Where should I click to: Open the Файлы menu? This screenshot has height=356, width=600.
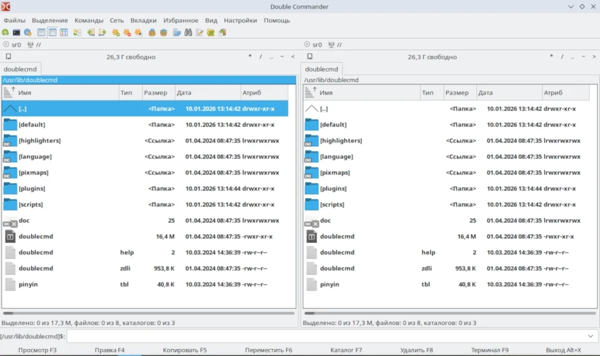15,20
